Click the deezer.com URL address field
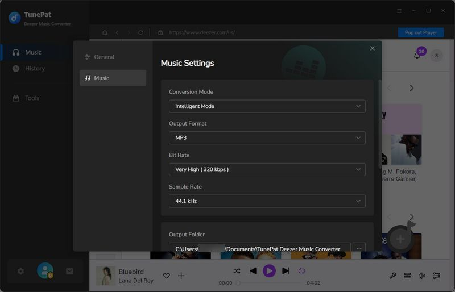455x292 pixels. 202,32
